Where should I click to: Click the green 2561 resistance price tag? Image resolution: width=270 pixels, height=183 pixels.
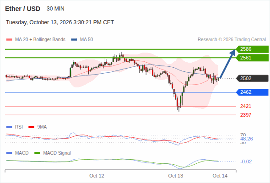click(x=252, y=58)
